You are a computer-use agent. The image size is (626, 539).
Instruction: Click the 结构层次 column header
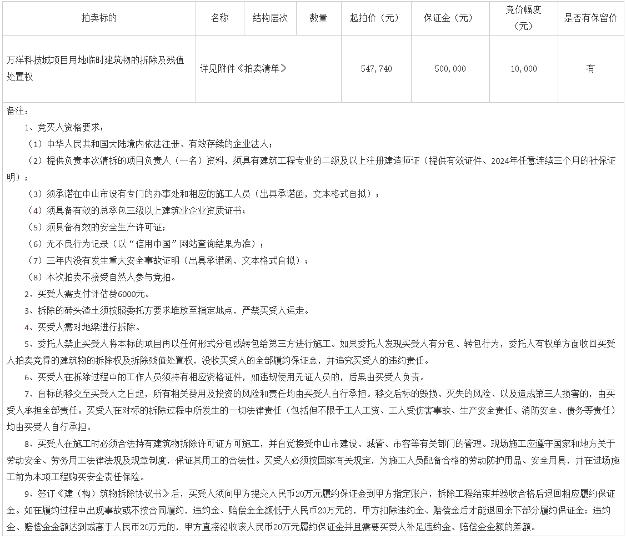coord(270,18)
